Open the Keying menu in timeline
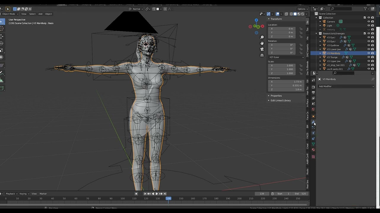 pos(24,194)
